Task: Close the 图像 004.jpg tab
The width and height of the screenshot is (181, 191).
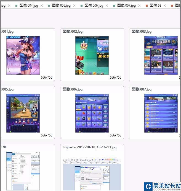Action: pos(42,6)
